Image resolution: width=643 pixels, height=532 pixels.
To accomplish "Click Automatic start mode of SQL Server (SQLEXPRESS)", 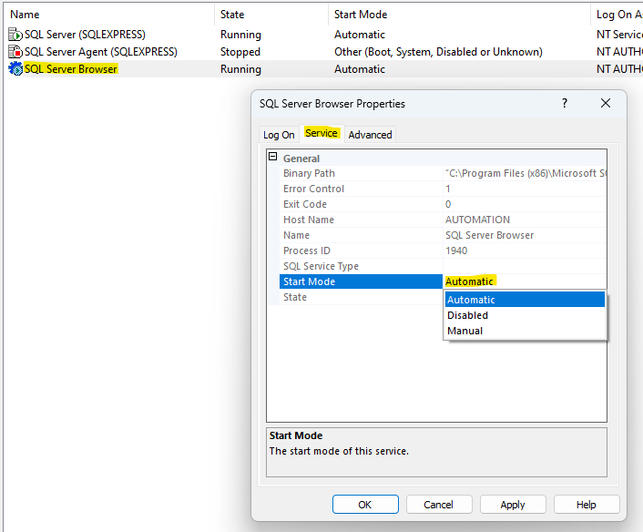I will coord(360,35).
